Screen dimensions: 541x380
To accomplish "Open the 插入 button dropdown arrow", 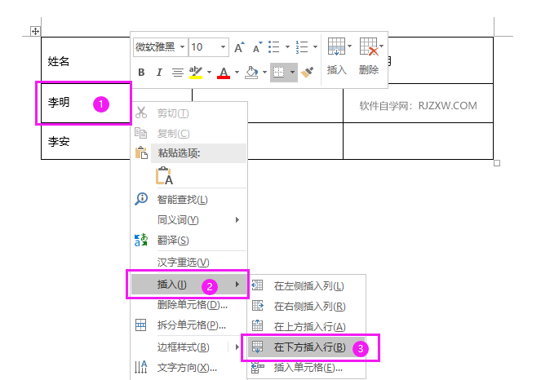I will 349,46.
